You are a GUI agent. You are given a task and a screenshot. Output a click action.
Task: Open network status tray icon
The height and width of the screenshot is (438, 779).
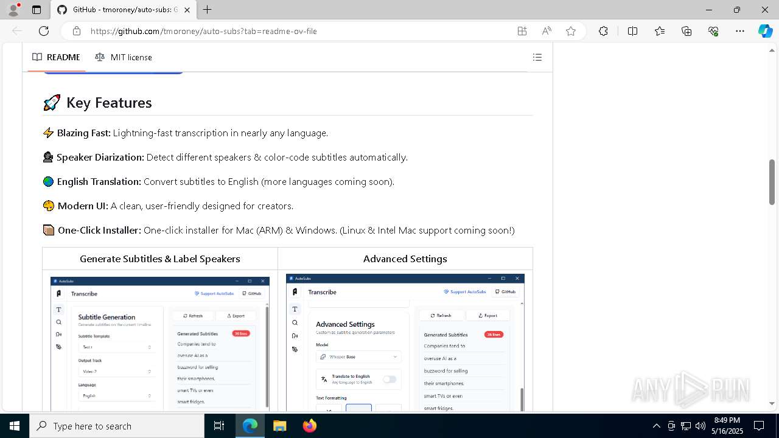[x=686, y=426]
